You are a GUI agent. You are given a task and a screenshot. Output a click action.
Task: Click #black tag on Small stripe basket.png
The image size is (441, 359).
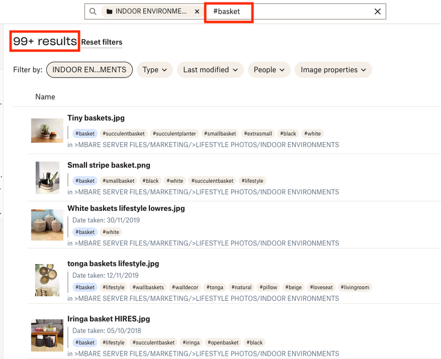point(150,181)
